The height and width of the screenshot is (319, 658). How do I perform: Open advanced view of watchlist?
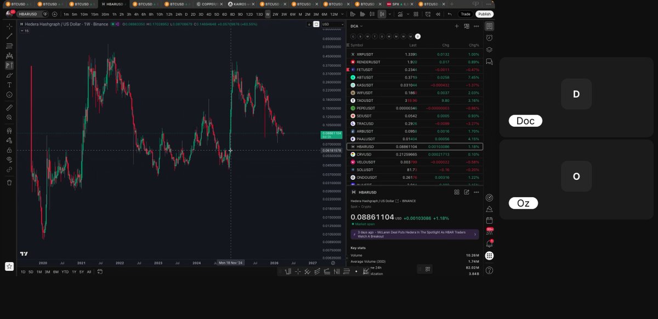[467, 26]
